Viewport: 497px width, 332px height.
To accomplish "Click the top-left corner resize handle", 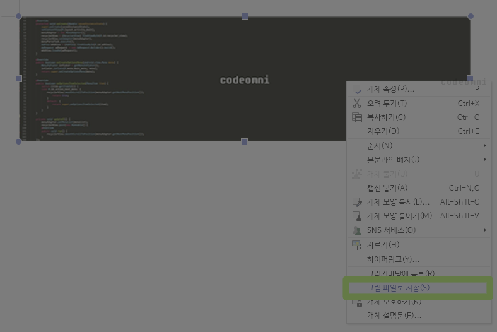I will tap(19, 16).
